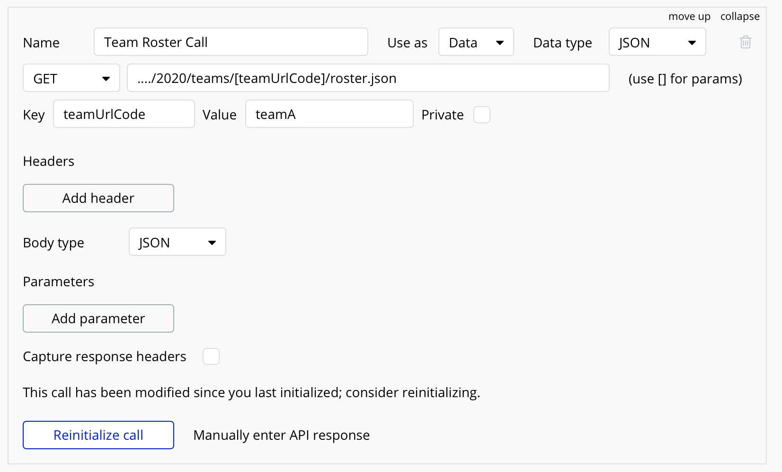782x472 pixels.
Task: Open the Use as Data dropdown
Action: [476, 42]
